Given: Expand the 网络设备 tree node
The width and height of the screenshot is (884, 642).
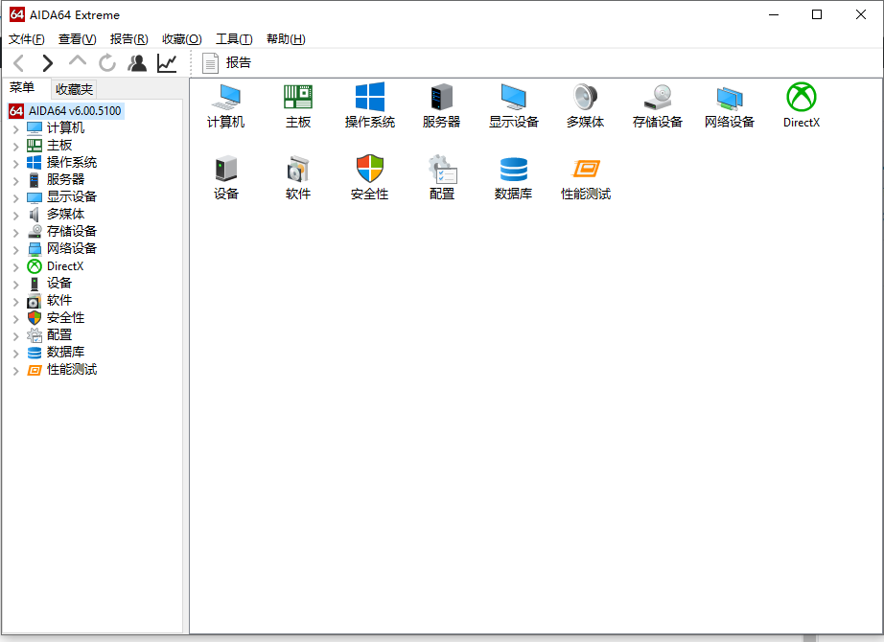Looking at the screenshot, I should (15, 250).
